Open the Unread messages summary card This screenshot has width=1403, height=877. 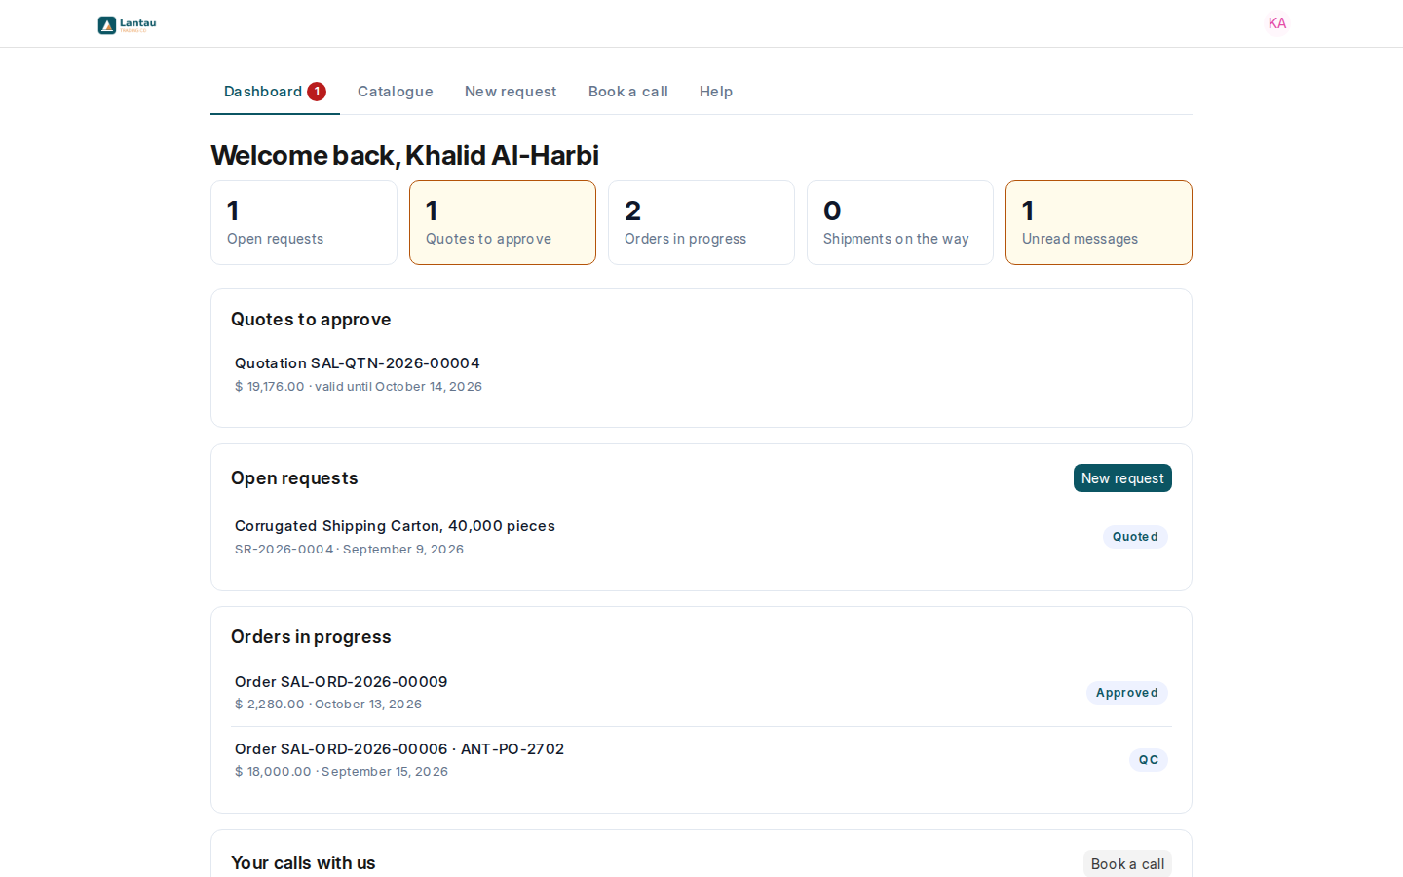pos(1099,222)
